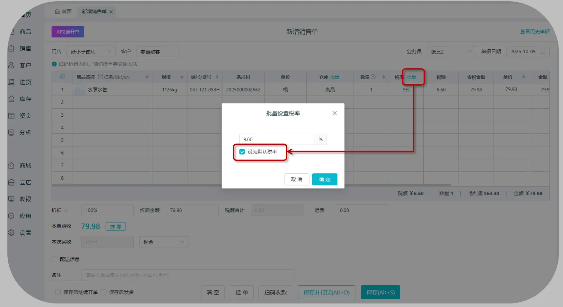Click 取消 in the tax rate dialog
The height and width of the screenshot is (307, 563).
tap(297, 179)
